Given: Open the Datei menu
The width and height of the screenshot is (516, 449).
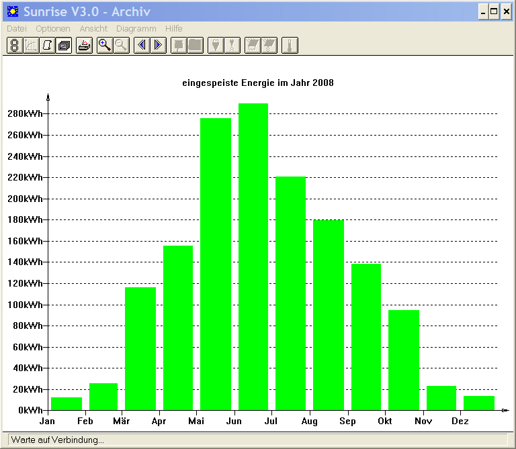Looking at the screenshot, I should point(16,29).
